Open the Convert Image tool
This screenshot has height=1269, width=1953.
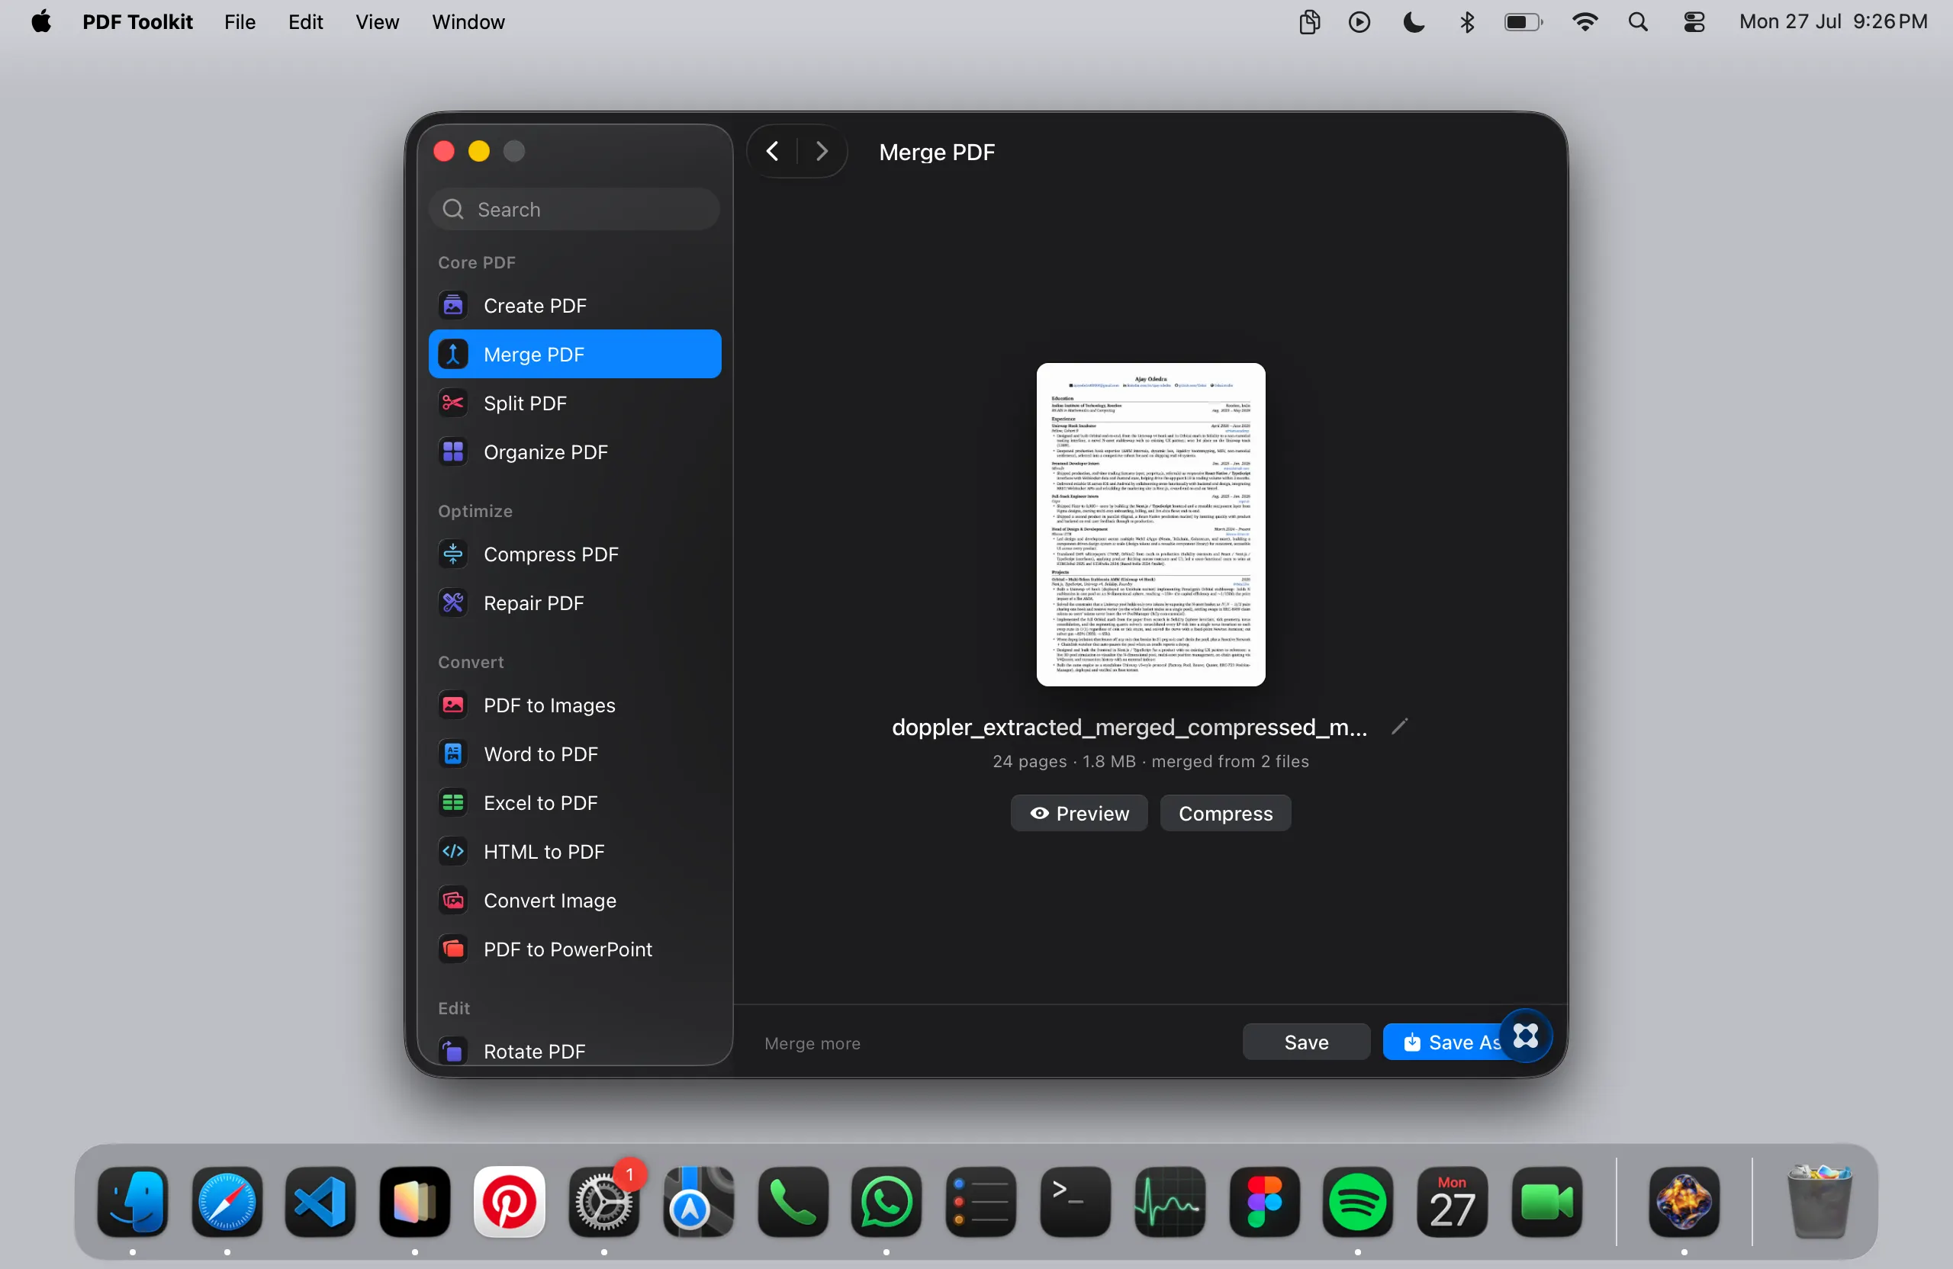[574, 901]
